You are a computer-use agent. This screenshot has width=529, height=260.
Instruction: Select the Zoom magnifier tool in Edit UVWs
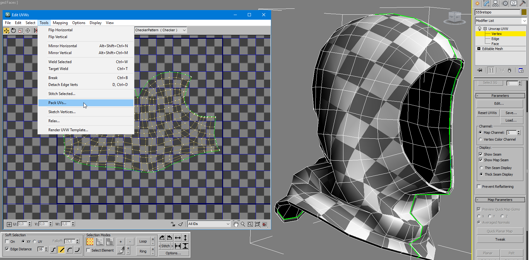click(243, 224)
